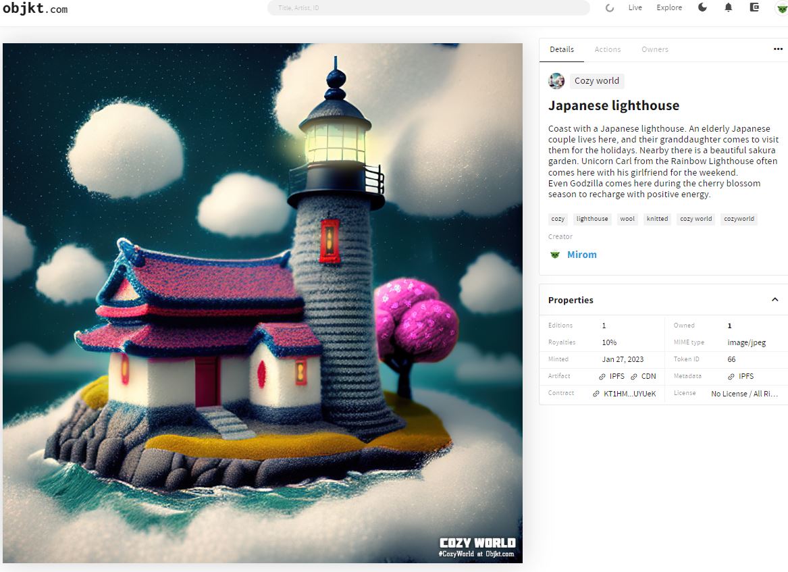Toggle dark mode with the moon icon
This screenshot has width=788, height=572.
[702, 7]
